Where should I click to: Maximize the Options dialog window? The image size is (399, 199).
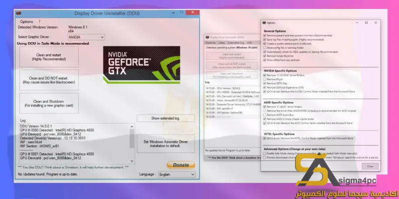point(366,22)
